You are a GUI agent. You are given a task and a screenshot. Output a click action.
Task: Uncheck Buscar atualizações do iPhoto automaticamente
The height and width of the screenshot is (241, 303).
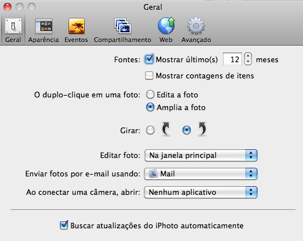pyautogui.click(x=64, y=225)
